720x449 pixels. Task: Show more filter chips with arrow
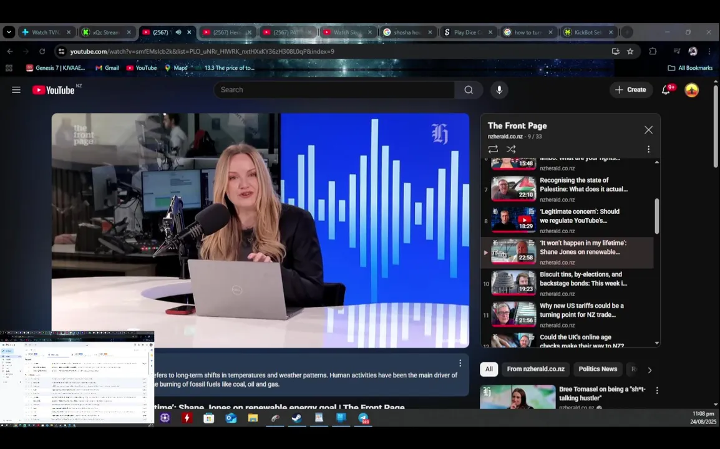pyautogui.click(x=649, y=370)
